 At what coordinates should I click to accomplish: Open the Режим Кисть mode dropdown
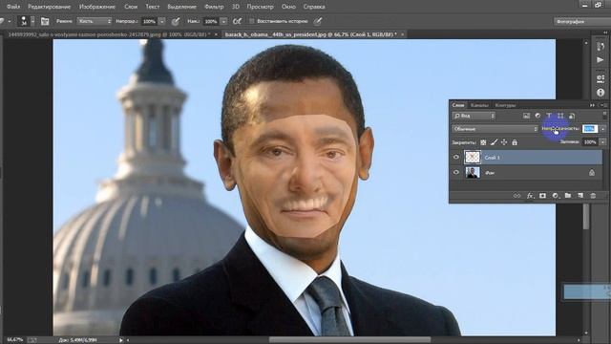pos(95,21)
